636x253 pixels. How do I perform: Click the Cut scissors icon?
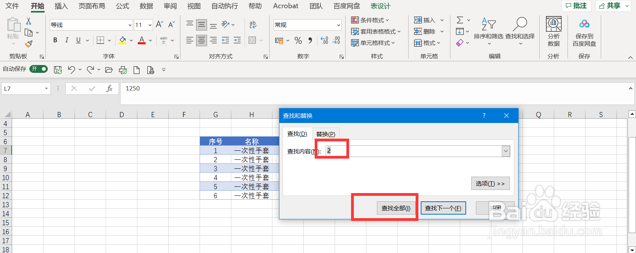tap(29, 21)
